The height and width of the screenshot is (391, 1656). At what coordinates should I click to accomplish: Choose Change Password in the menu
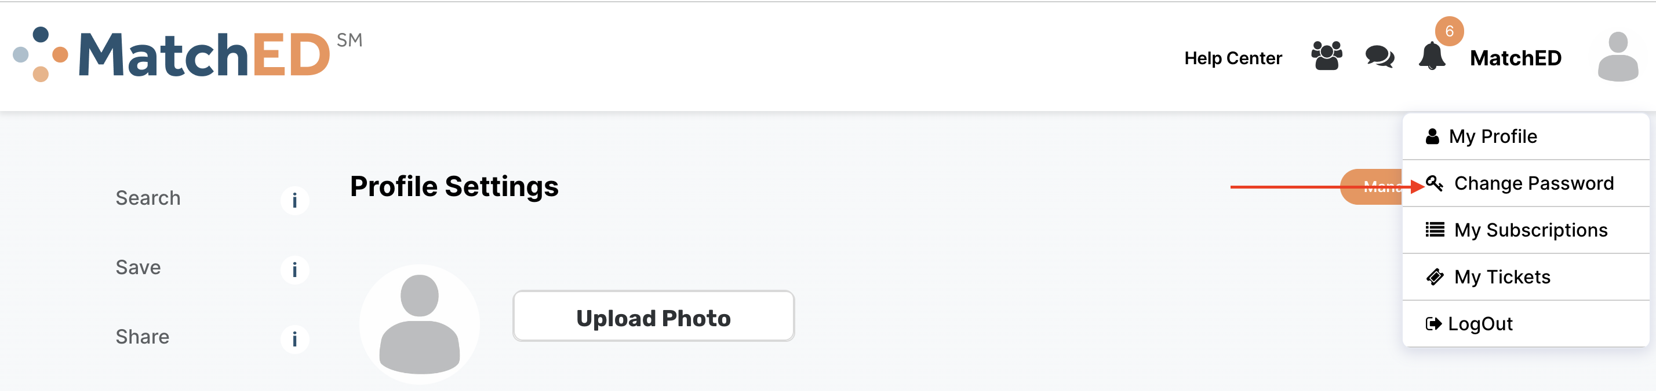pos(1533,184)
